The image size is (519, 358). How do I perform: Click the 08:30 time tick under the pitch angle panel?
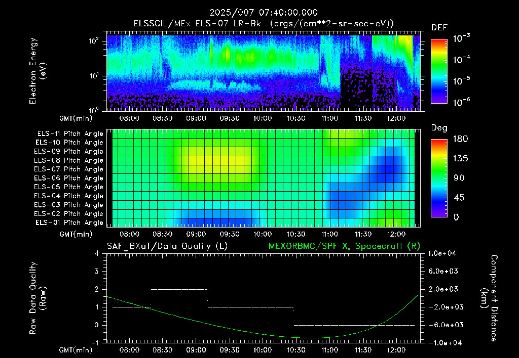(163, 234)
